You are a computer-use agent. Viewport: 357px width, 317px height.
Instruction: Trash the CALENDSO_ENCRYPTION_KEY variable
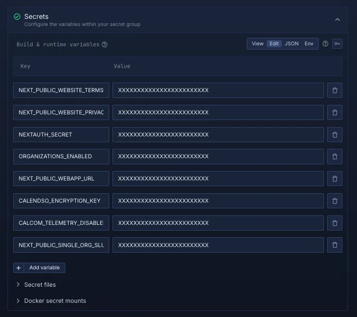pos(334,201)
